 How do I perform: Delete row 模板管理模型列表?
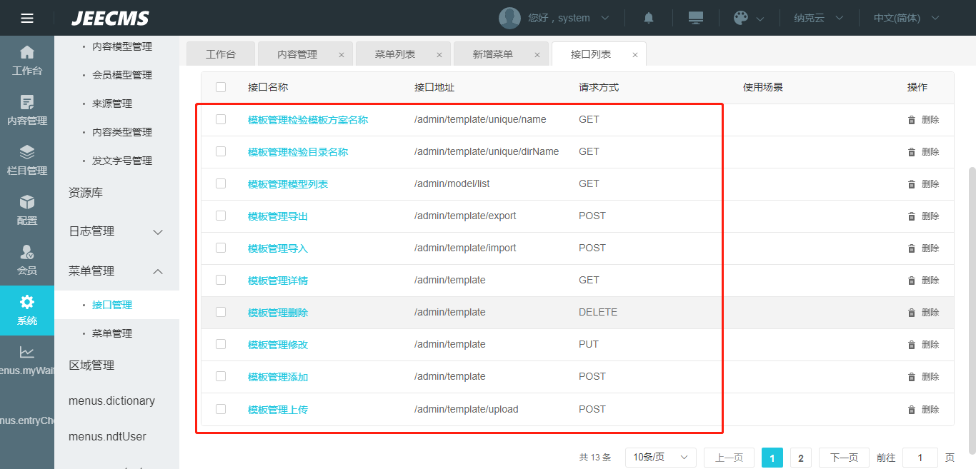tap(923, 184)
